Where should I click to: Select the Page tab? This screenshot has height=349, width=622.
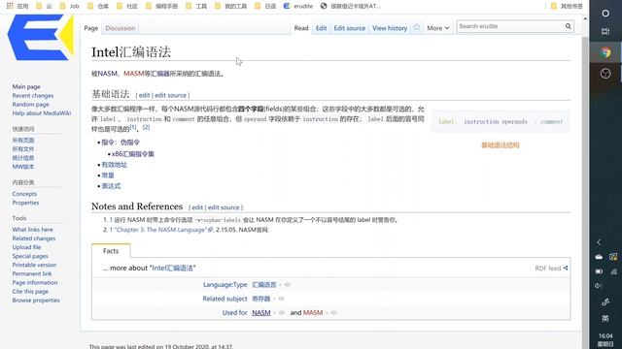90,28
